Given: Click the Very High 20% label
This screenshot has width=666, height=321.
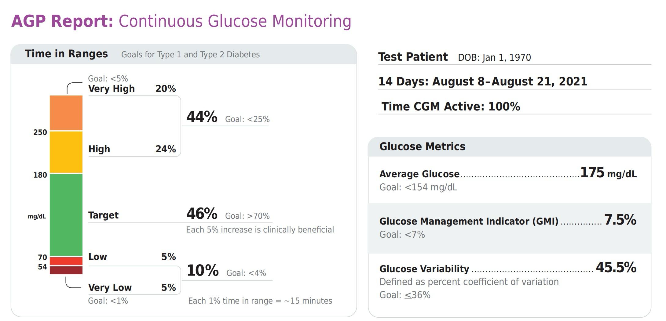Looking at the screenshot, I should 132,88.
